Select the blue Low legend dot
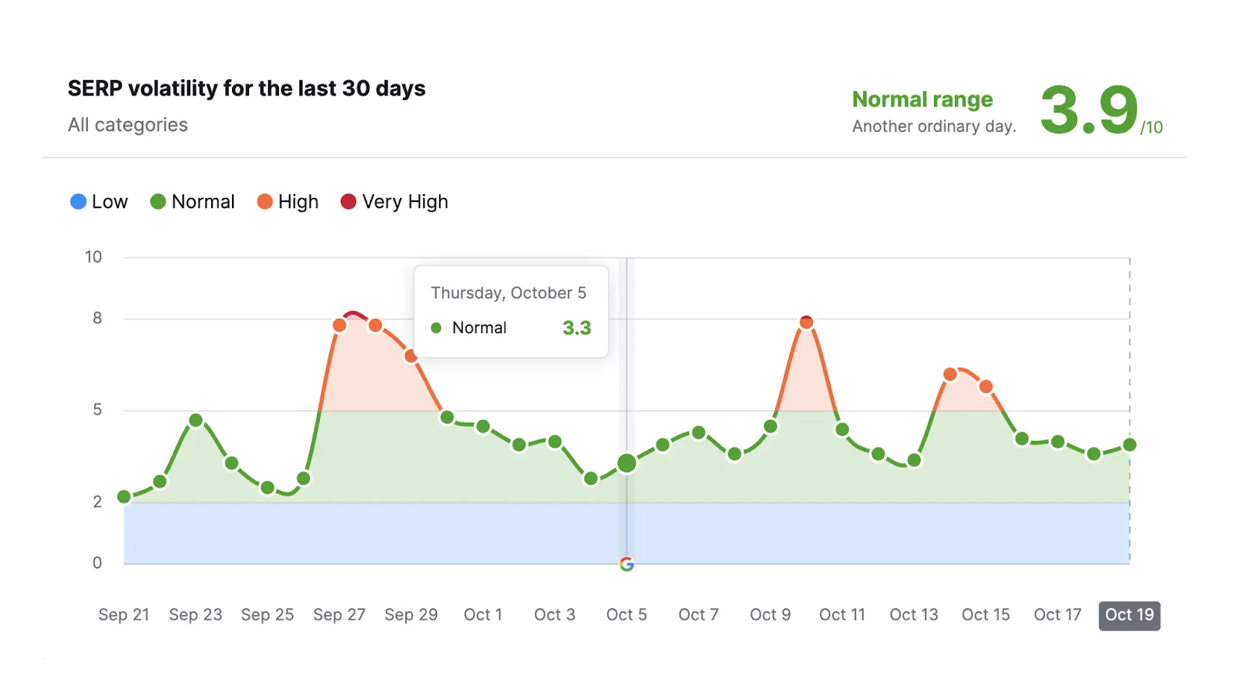 click(x=77, y=201)
